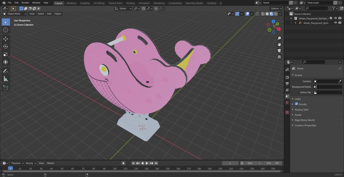Switch orthographic/perspective grid icon
The image size is (344, 177).
(x=279, y=57)
